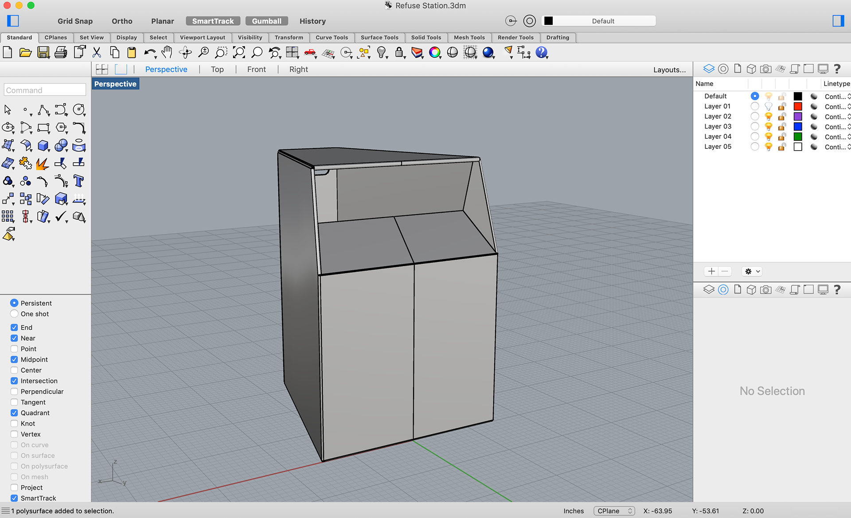Click the red color swatch of Layer 01
851x518 pixels.
click(x=798, y=106)
